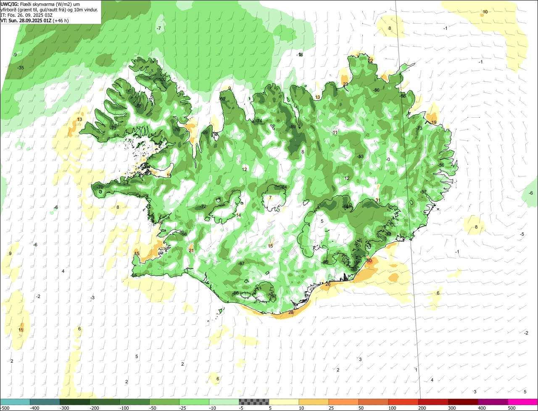The height and width of the screenshot is (411, 538).
Task: Click the -70 value on Snæfellsnes
Action: point(100,187)
